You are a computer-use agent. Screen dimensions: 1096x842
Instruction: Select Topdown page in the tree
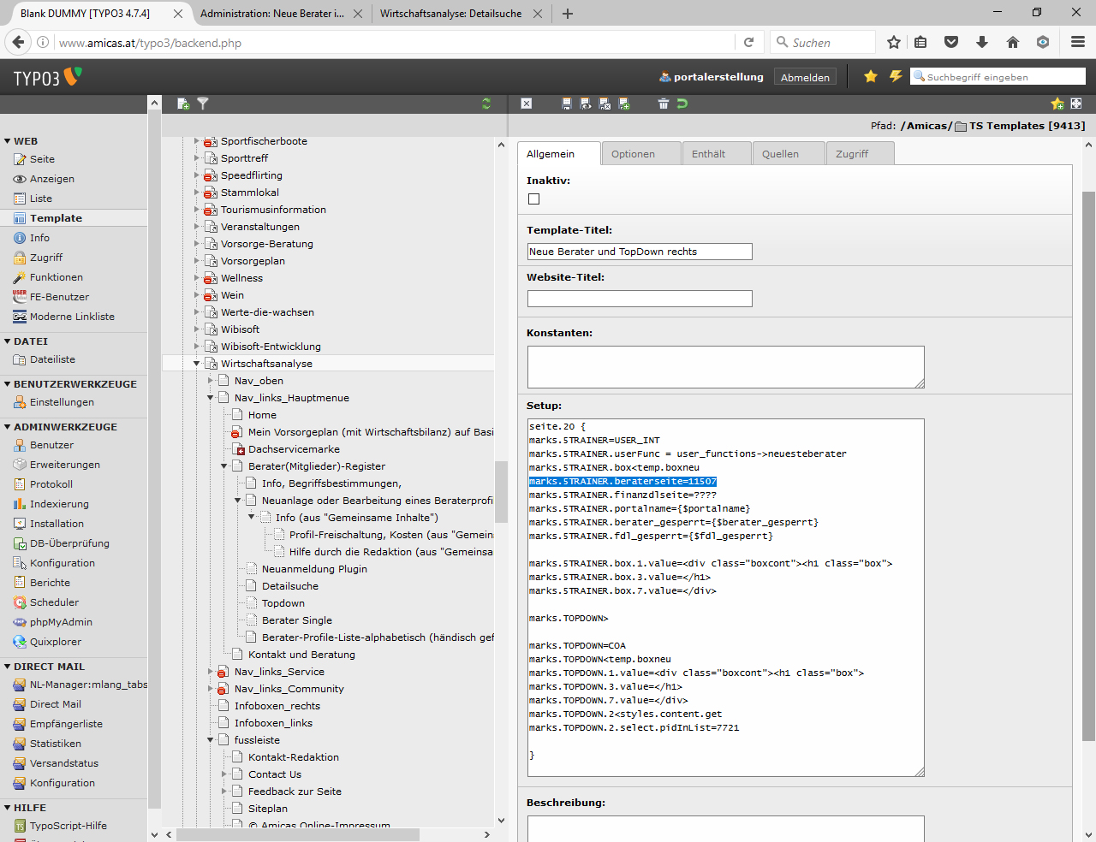point(283,603)
